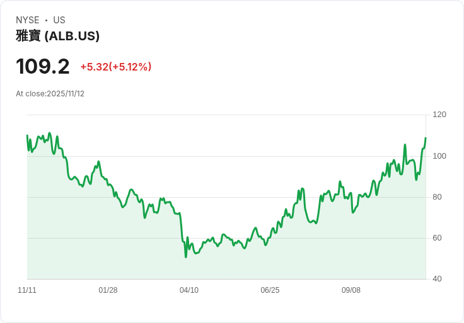Screen dimensions: 464x323
Task: Click the 80 price axis label
Action: [438, 197]
